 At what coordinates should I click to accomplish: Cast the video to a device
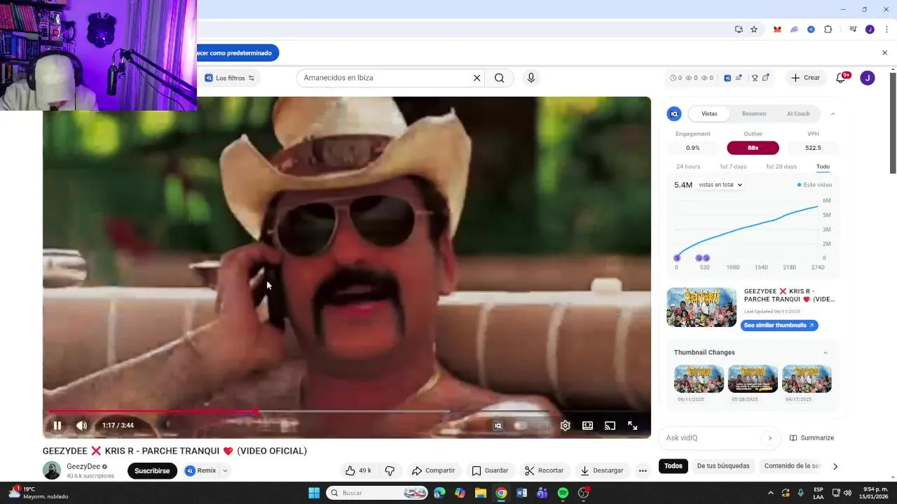coord(610,425)
